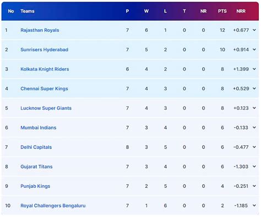This screenshot has height=217, width=261.
Task: Open the Kolkata Knight Riders team link
Action: pos(45,69)
